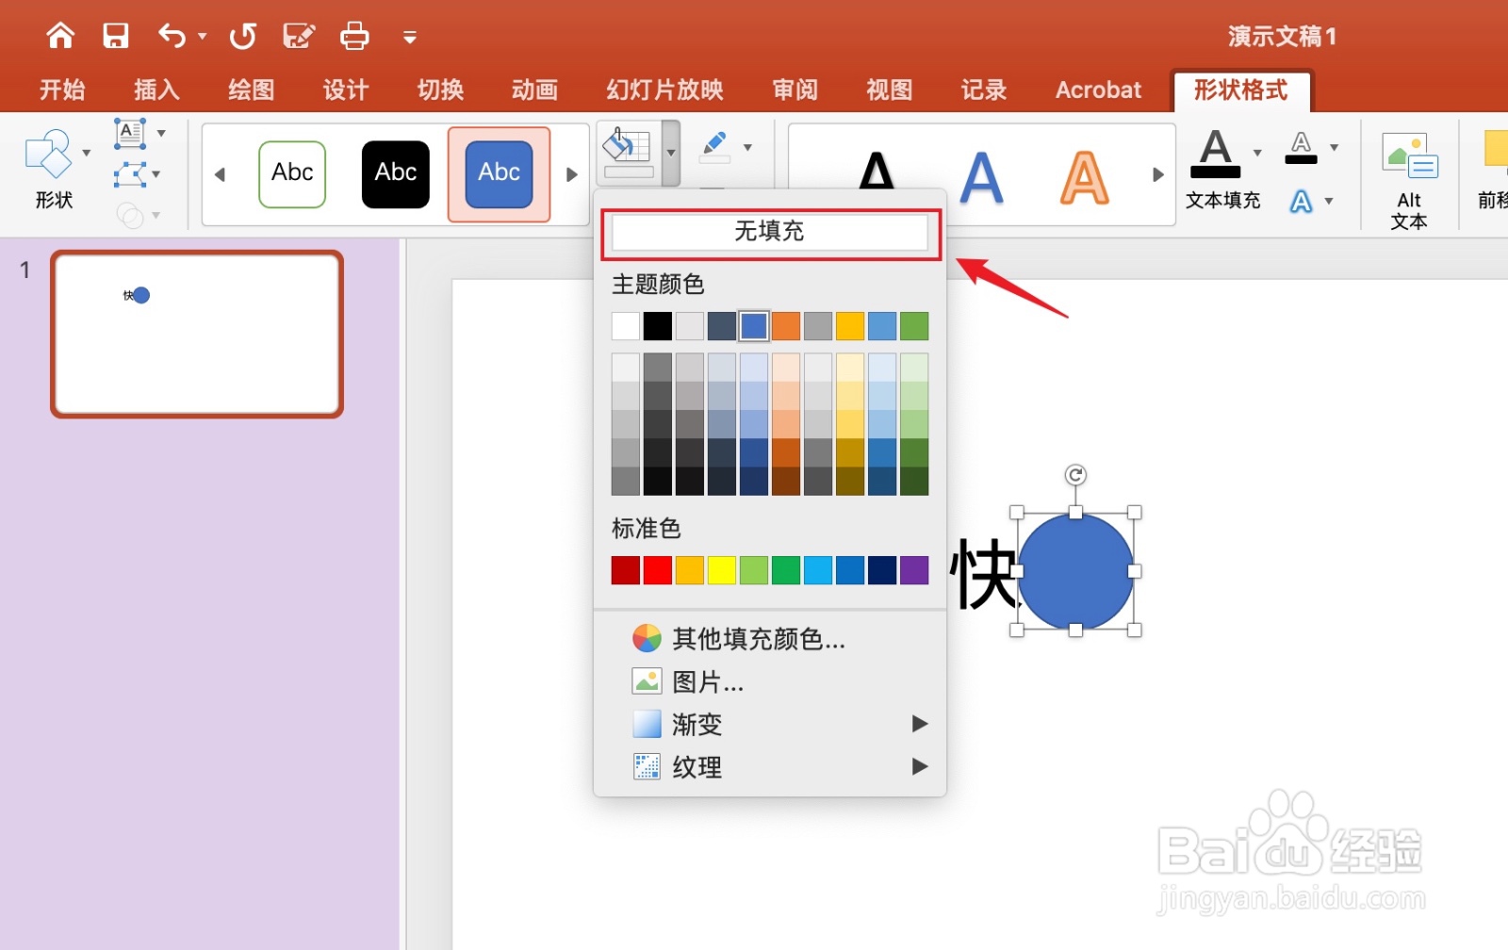Select the 视图 tab

[889, 90]
